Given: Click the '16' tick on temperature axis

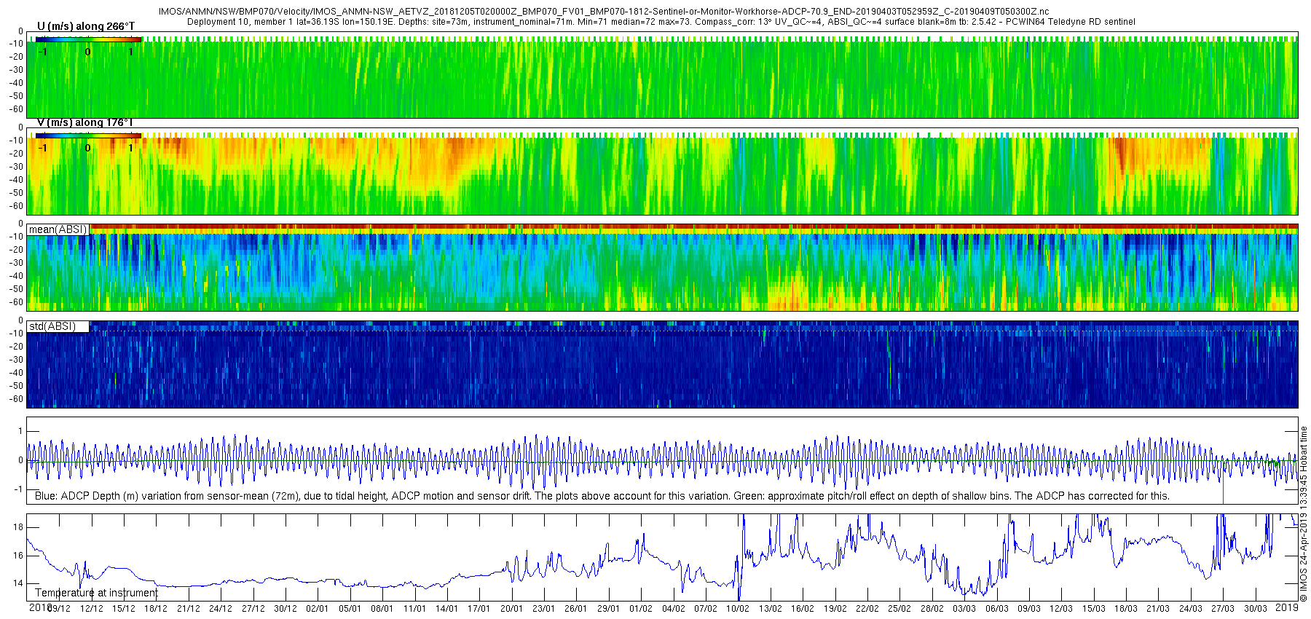Looking at the screenshot, I should point(18,555).
